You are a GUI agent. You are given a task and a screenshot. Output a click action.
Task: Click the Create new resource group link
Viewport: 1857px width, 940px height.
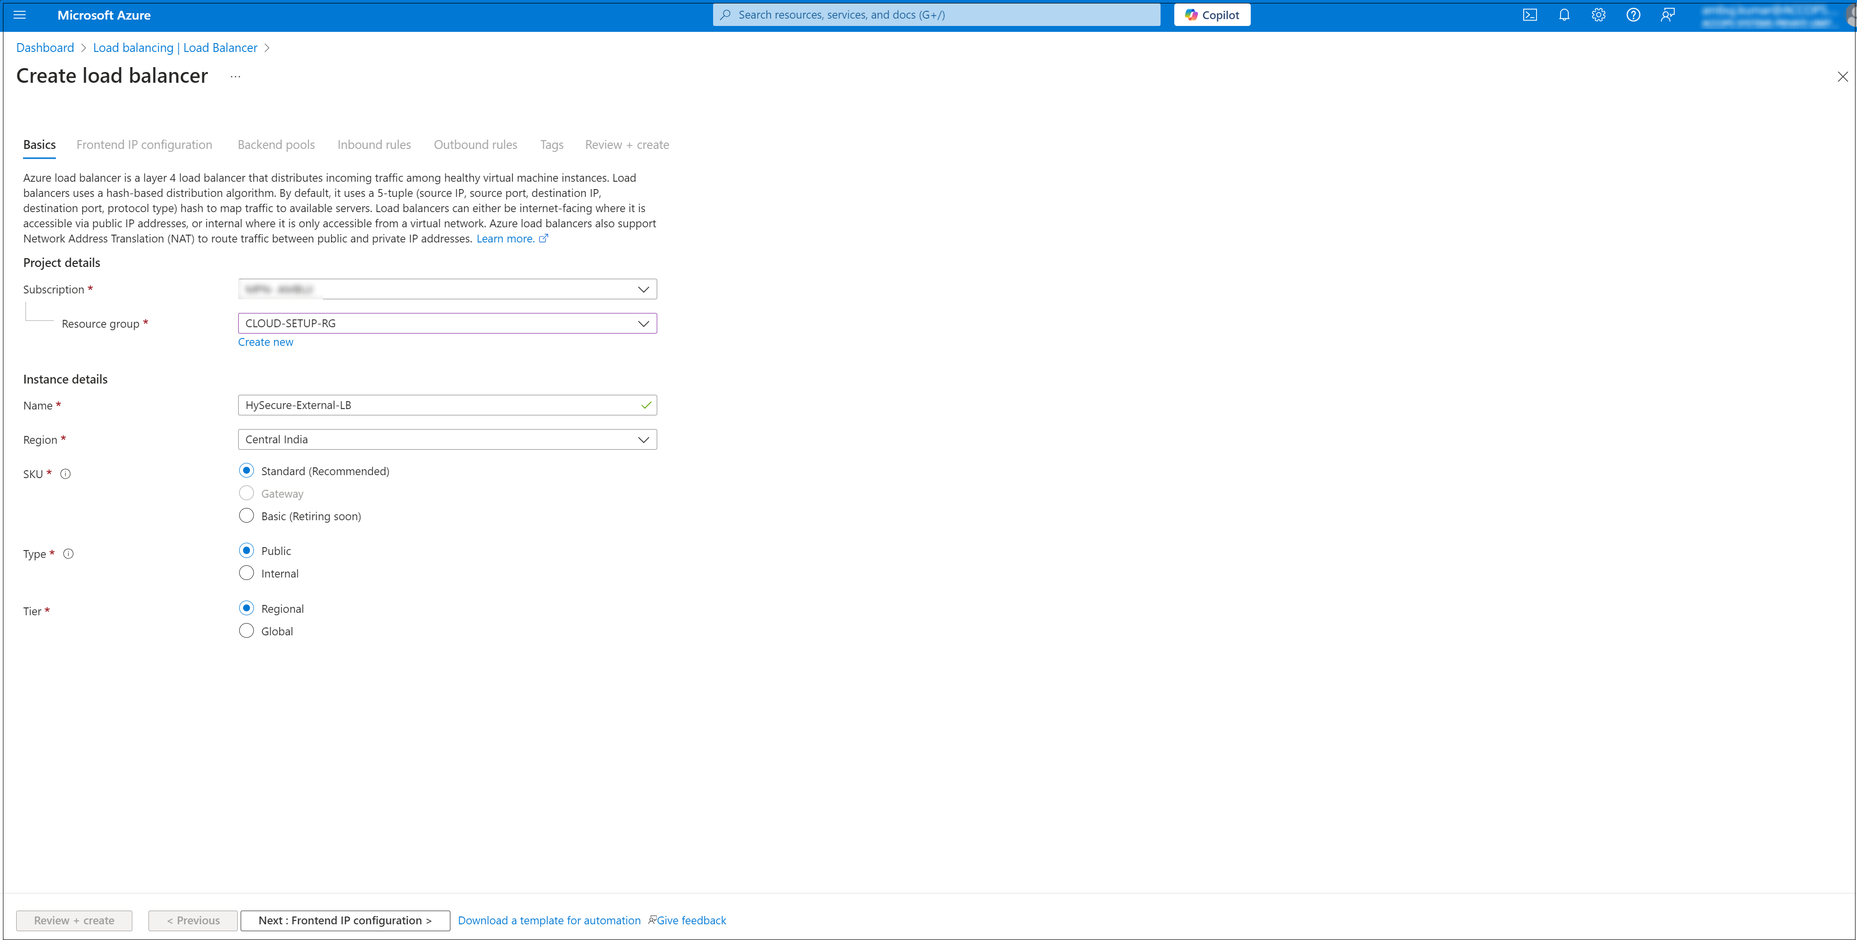pos(265,342)
